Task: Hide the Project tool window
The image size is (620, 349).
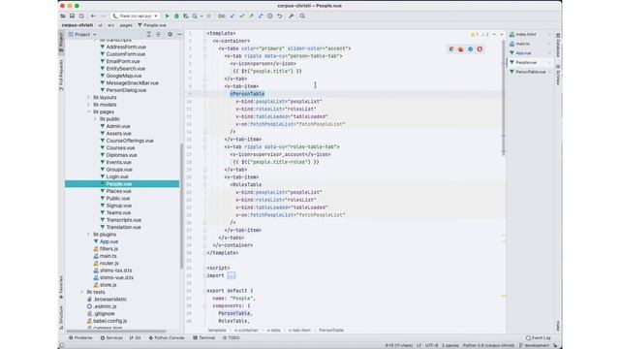Action: click(179, 35)
